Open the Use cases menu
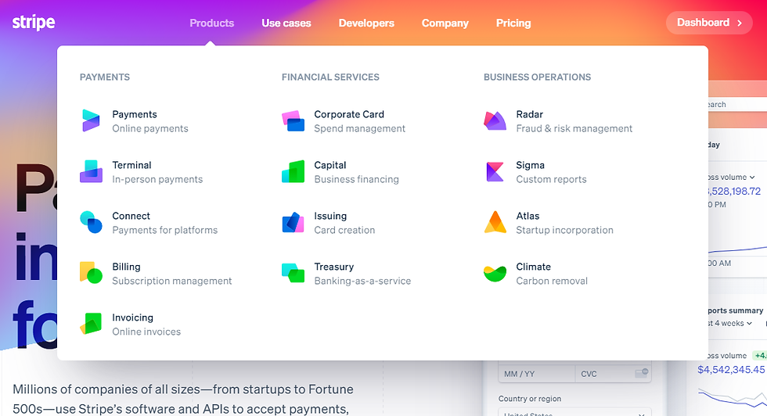This screenshot has width=767, height=416. [286, 23]
